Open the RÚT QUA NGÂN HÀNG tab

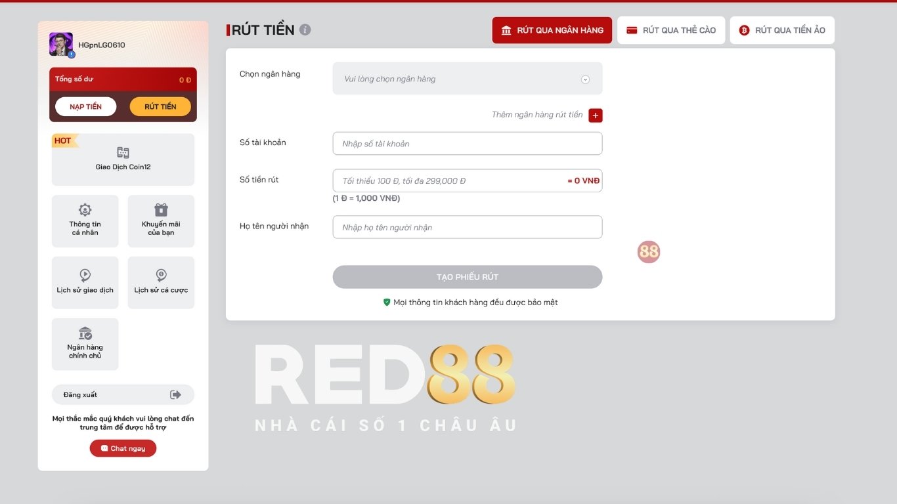552,30
